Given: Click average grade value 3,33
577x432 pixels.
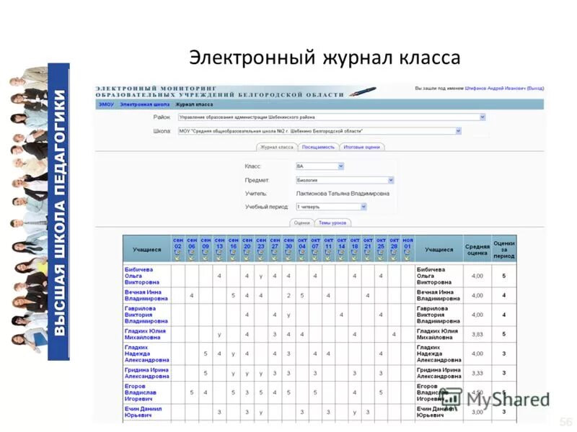Looking at the screenshot, I should tap(477, 373).
